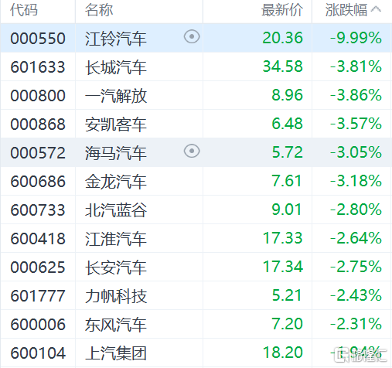The width and height of the screenshot is (392, 368).
Task: Open the 上汽集团 stock name
Action: click(116, 353)
